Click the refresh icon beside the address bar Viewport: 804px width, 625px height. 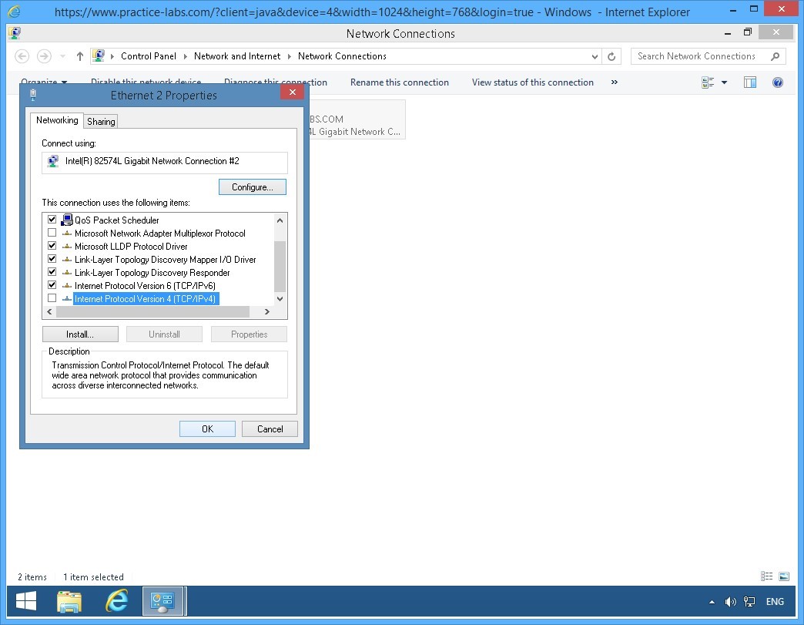click(612, 56)
